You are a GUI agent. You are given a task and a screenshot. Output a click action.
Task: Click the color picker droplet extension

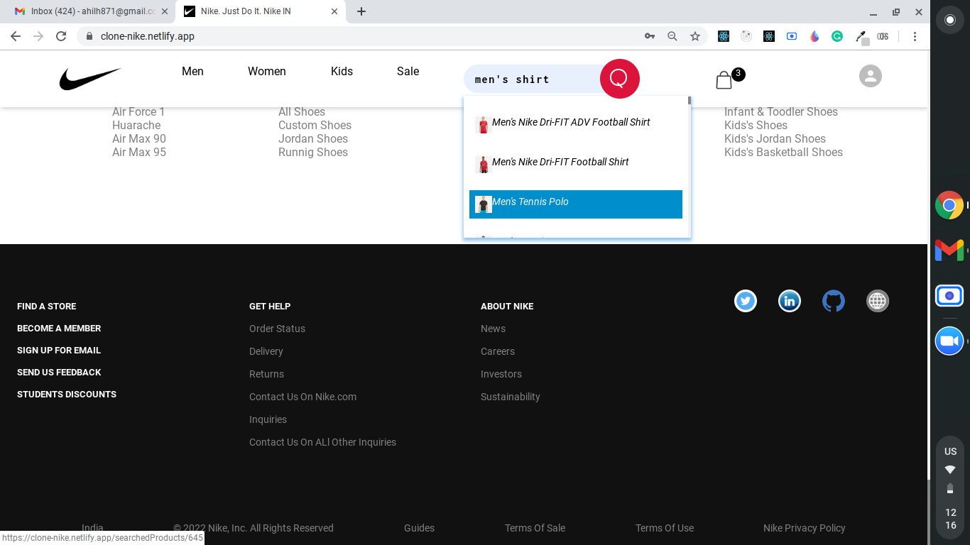point(814,36)
